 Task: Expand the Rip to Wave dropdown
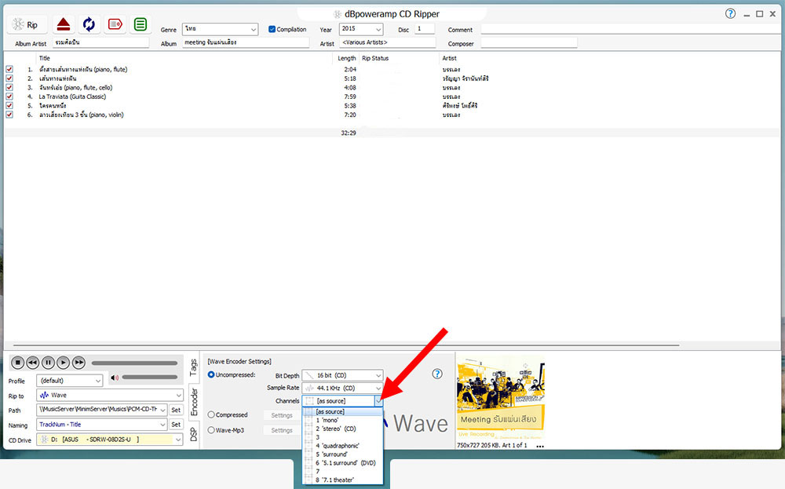click(177, 395)
